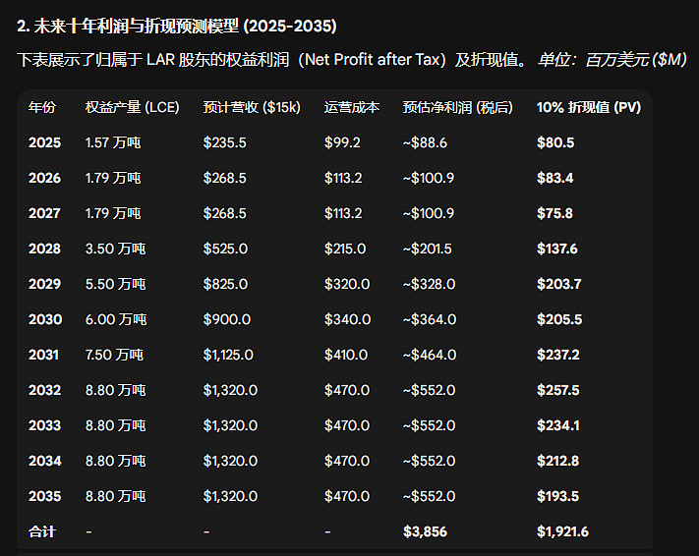This screenshot has width=699, height=556.
Task: Click the section heading about 2025-2035 forecast model
Action: 184,24
